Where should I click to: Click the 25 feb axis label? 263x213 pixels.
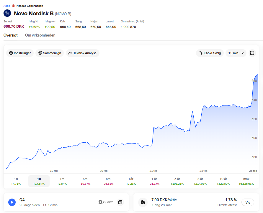[253, 171]
